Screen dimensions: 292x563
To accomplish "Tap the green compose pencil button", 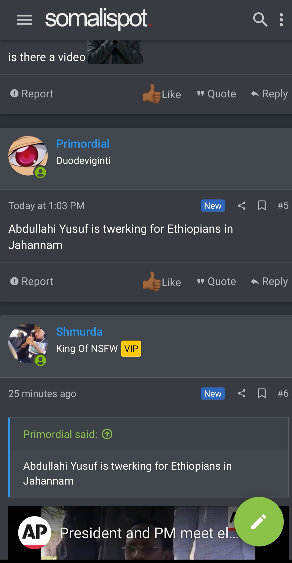I will click(259, 521).
